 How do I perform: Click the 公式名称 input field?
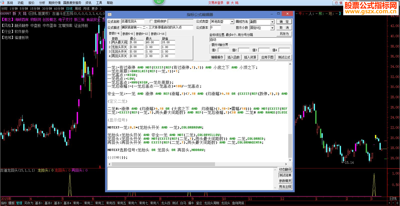[133, 21]
